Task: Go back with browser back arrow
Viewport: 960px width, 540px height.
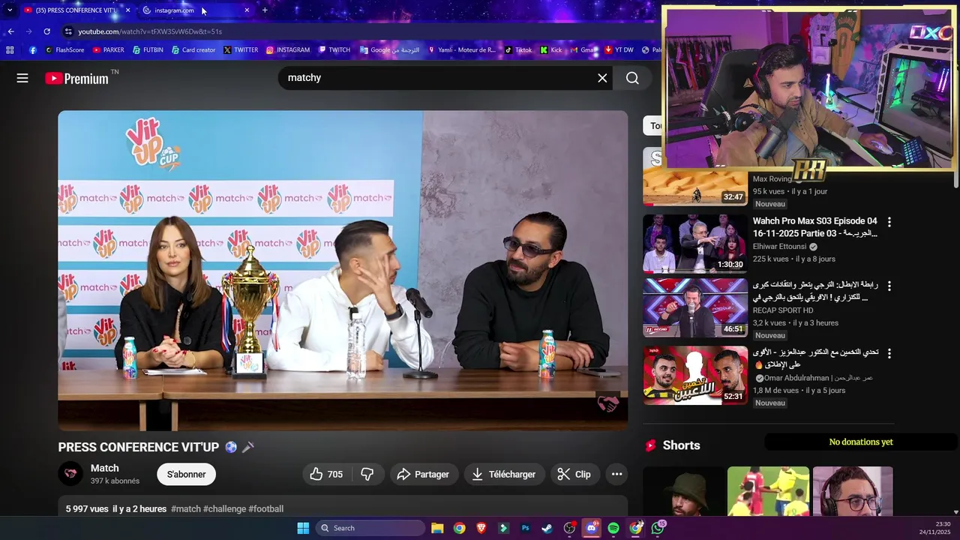Action: [x=10, y=31]
